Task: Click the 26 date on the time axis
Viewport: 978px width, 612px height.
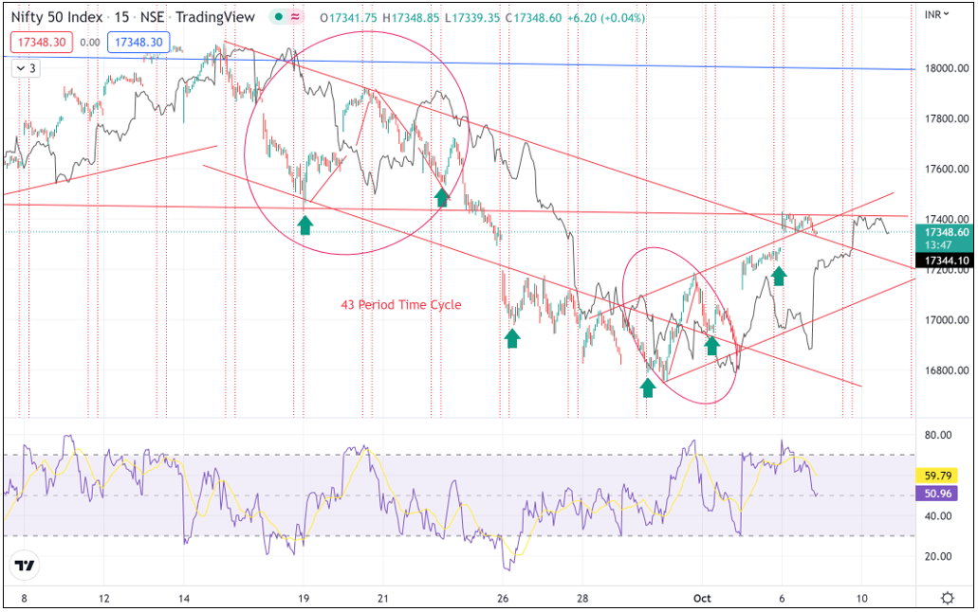Action: click(x=503, y=599)
